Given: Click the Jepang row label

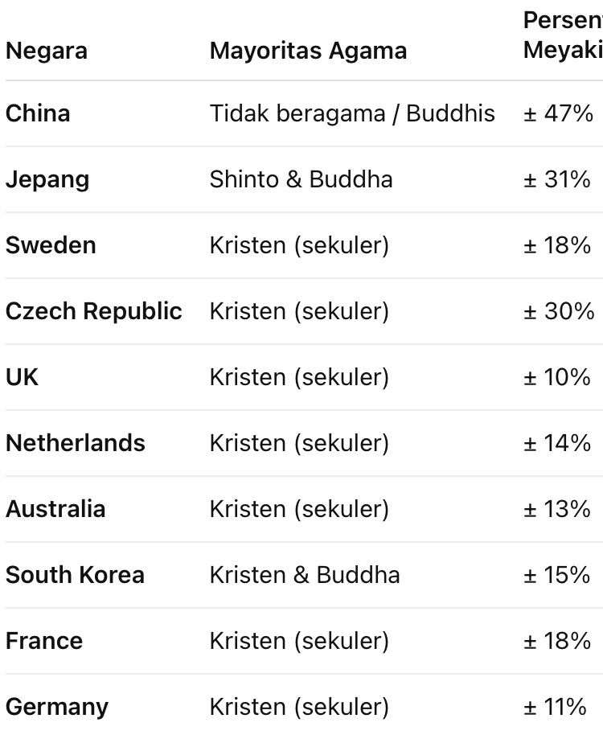Looking at the screenshot, I should coord(47,180).
